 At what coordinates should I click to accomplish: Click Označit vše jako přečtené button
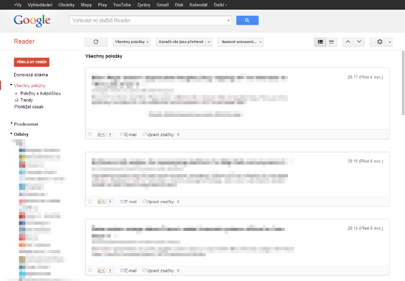tap(181, 42)
